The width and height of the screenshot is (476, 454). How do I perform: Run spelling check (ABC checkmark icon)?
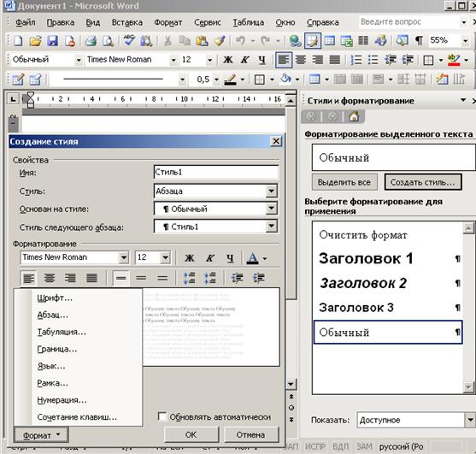coord(129,41)
